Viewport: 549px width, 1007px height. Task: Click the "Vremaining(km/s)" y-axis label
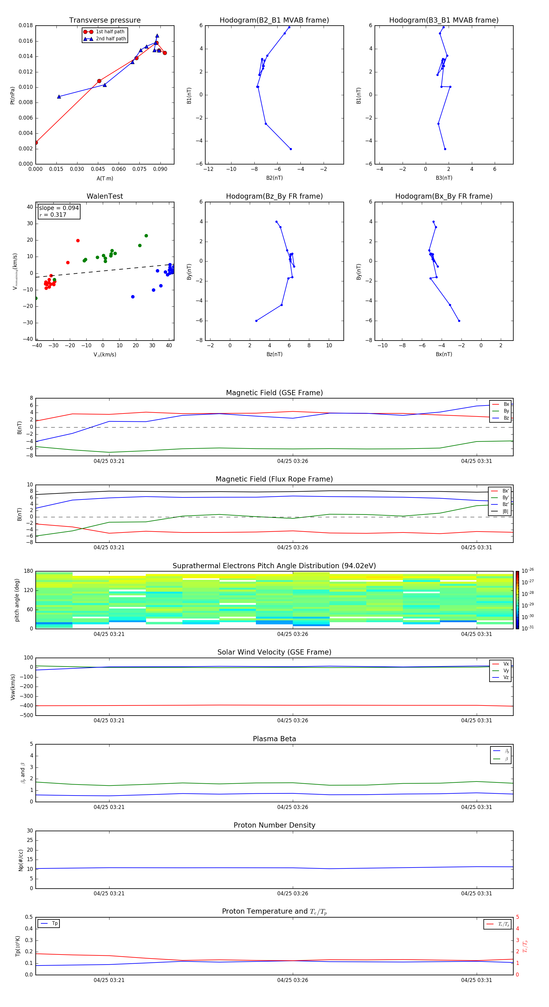point(15,271)
